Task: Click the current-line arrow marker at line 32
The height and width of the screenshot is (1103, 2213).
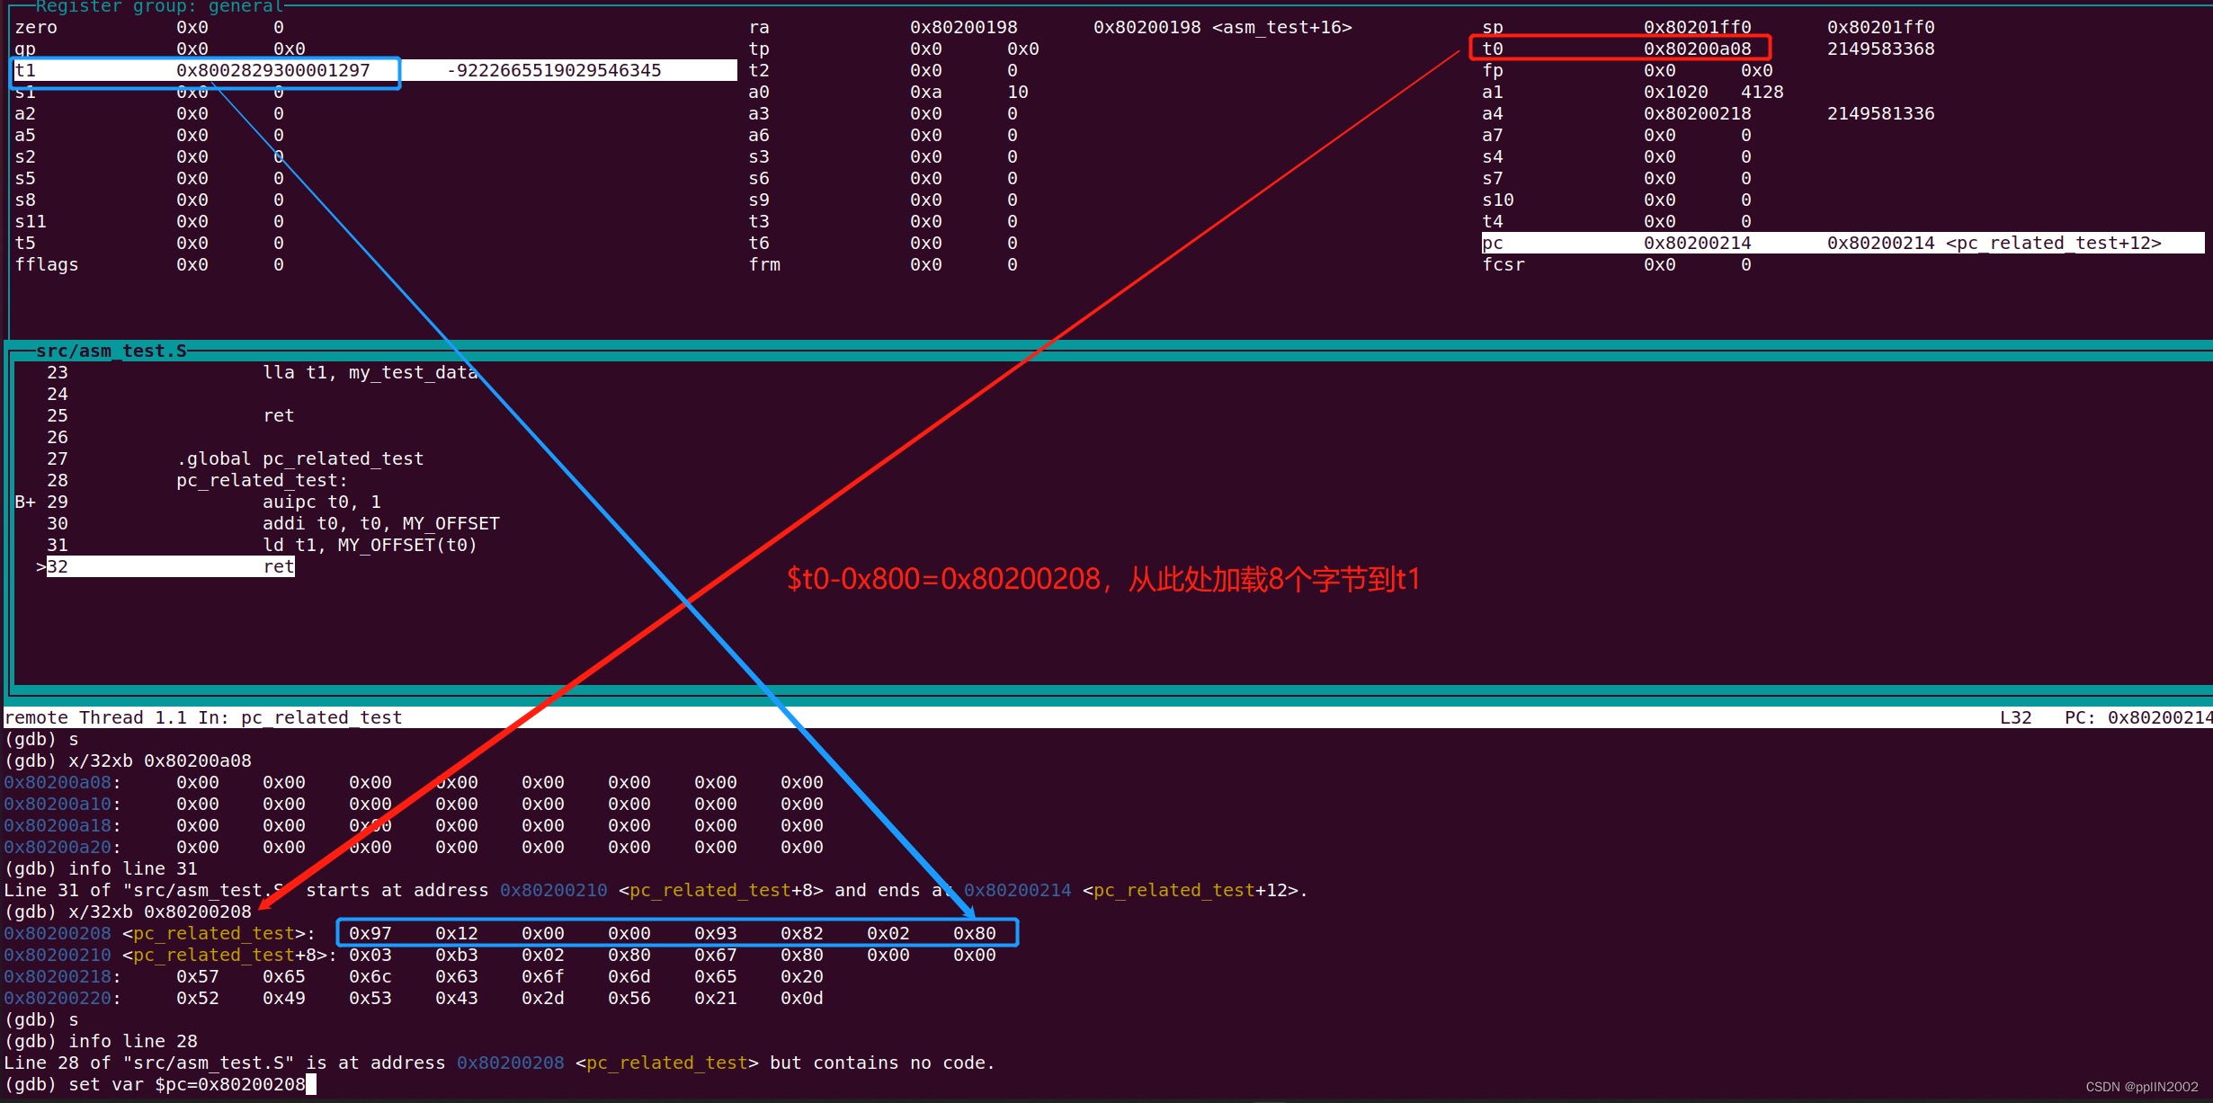Action: [x=40, y=566]
